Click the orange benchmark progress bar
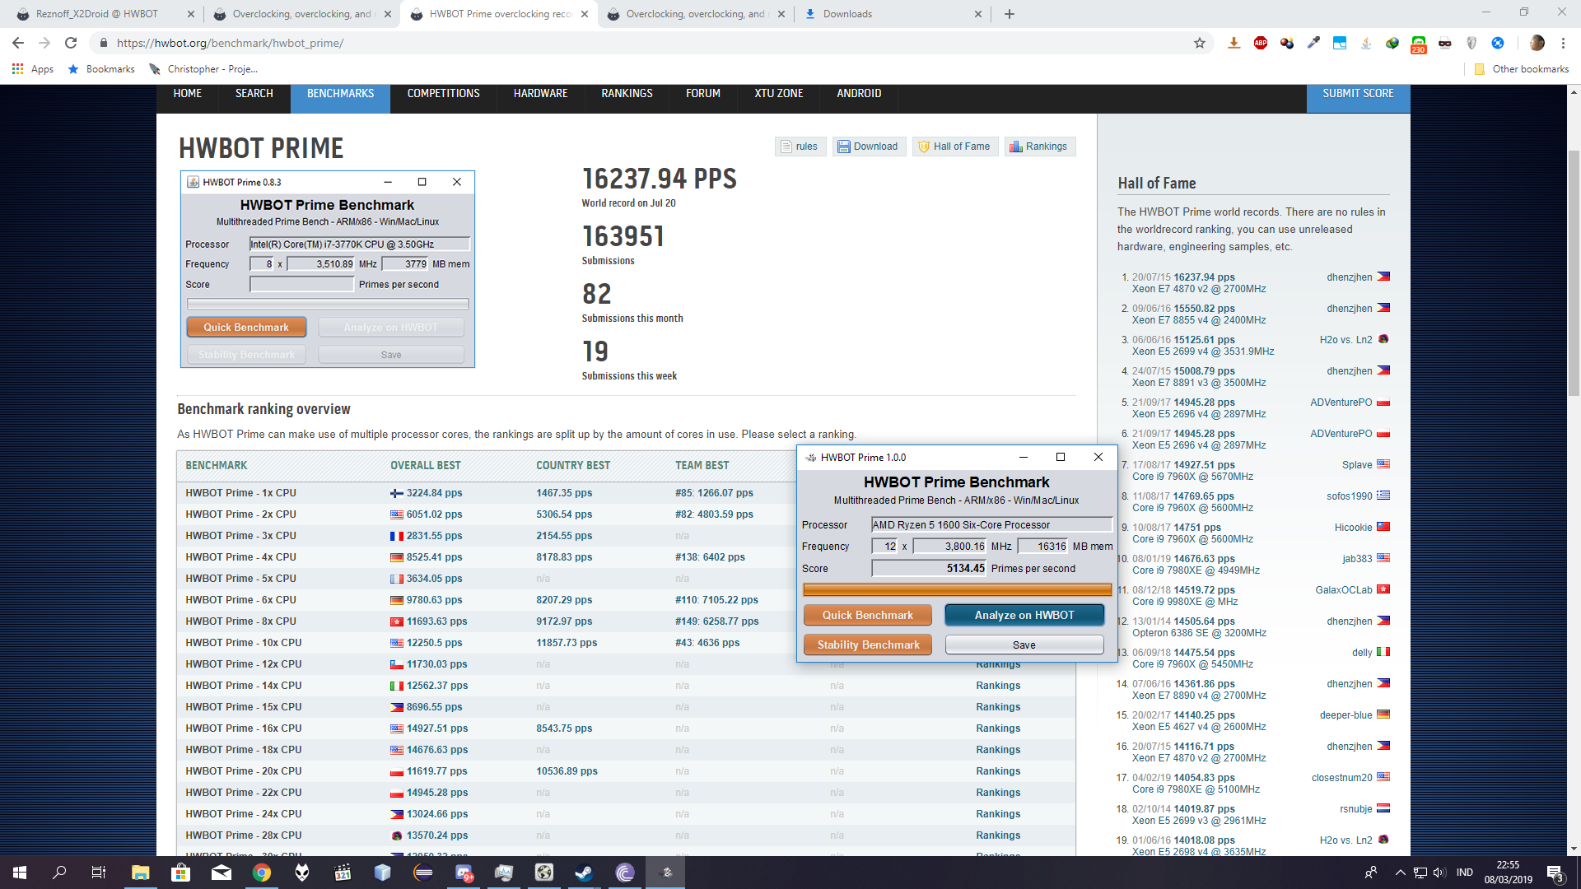The height and width of the screenshot is (889, 1581). click(957, 590)
